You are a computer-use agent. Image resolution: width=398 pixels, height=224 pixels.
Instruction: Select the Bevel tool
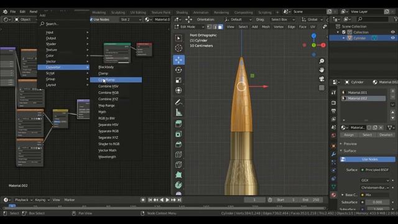tap(178, 144)
